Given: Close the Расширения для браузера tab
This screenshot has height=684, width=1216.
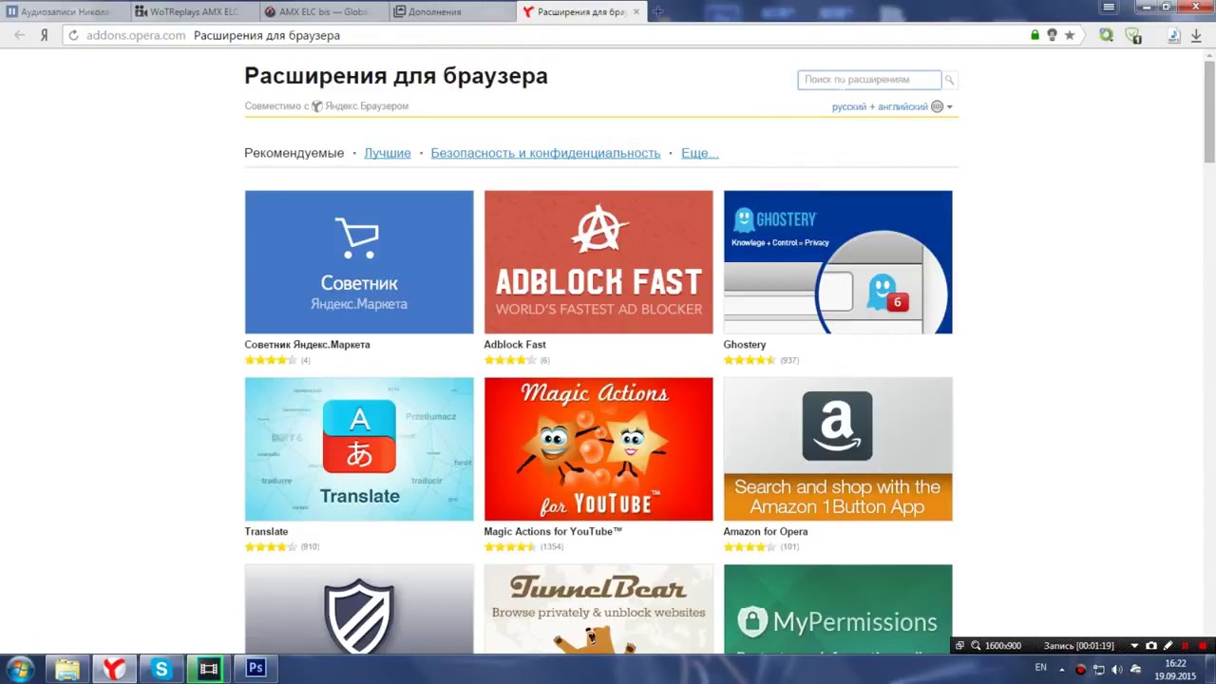Looking at the screenshot, I should [x=636, y=11].
